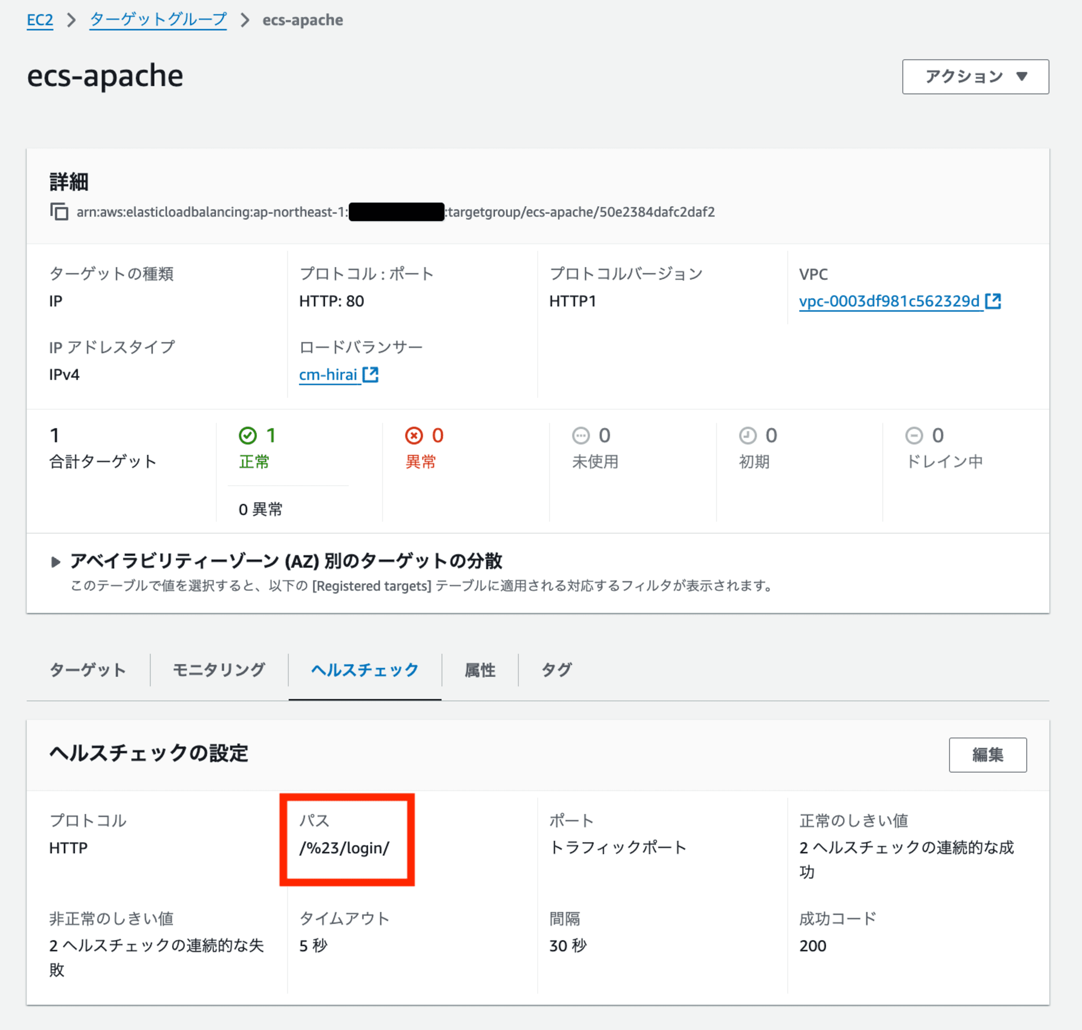Click the 30 秒 interval value
Screen dimensions: 1082x1030
click(568, 946)
